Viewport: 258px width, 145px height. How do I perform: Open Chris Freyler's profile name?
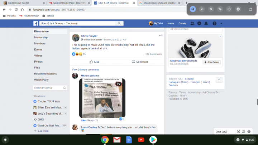pos(89,36)
